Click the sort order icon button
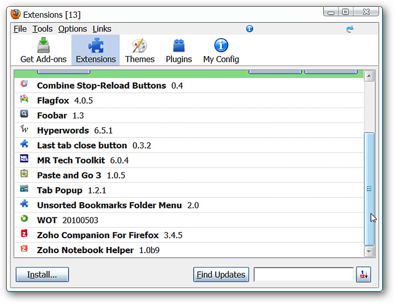This screenshot has width=394, height=303. click(x=363, y=275)
